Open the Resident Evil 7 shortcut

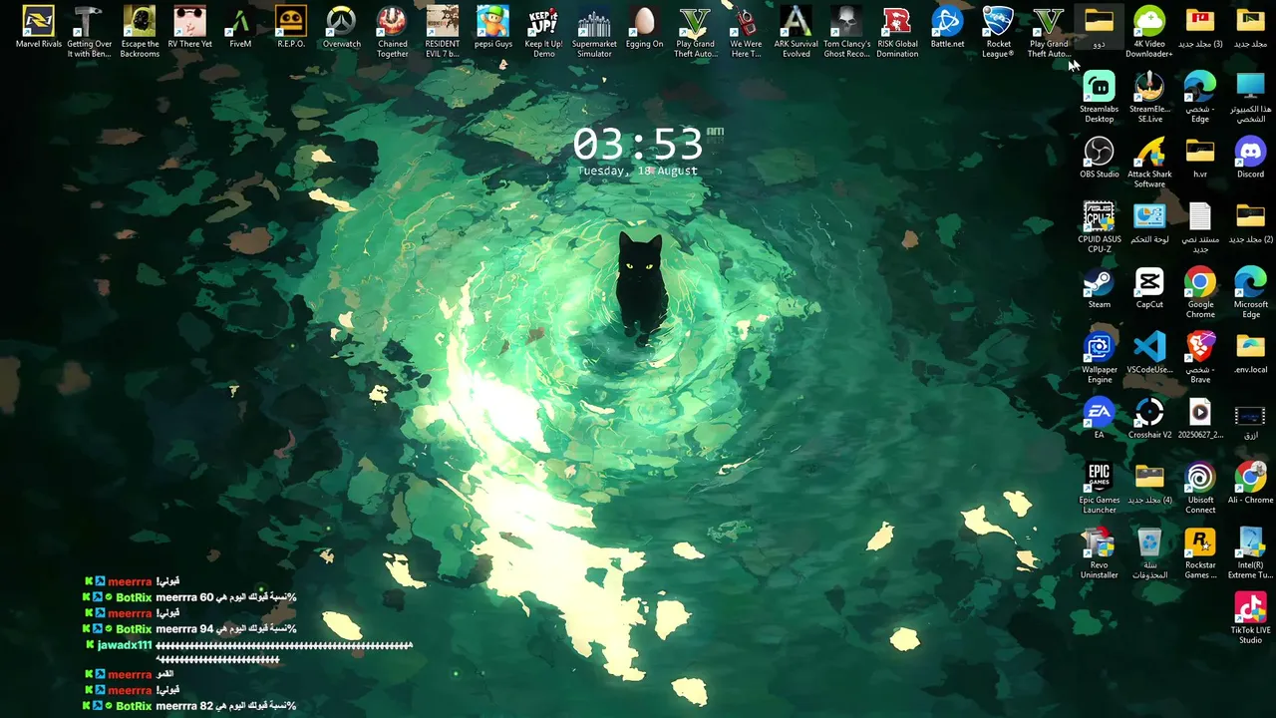point(443,31)
